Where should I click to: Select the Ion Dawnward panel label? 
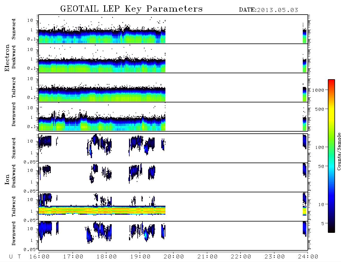point(14,233)
